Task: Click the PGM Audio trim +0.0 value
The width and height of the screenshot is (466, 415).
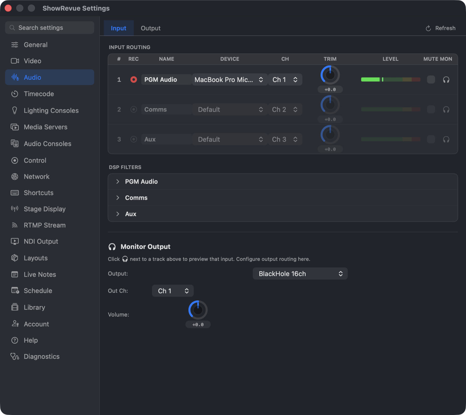Action: 330,90
